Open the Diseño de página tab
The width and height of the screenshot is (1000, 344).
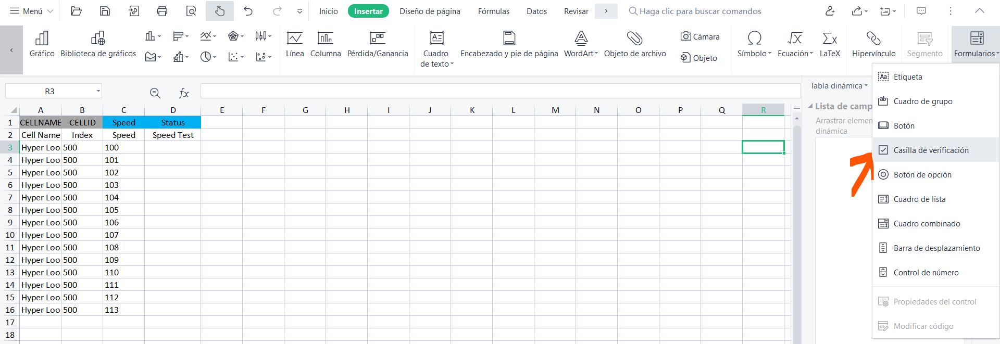click(x=430, y=11)
